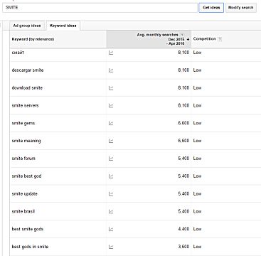Screen dimensions: 261x256
Task: Sort by Competition column header
Action: coord(204,39)
